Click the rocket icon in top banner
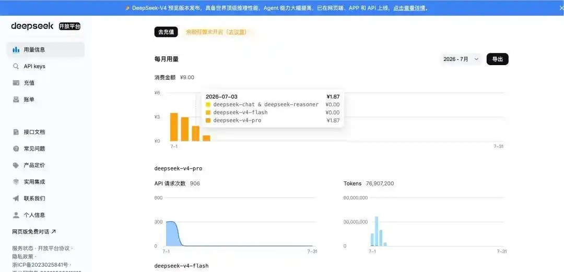The width and height of the screenshot is (564, 272). [x=127, y=8]
